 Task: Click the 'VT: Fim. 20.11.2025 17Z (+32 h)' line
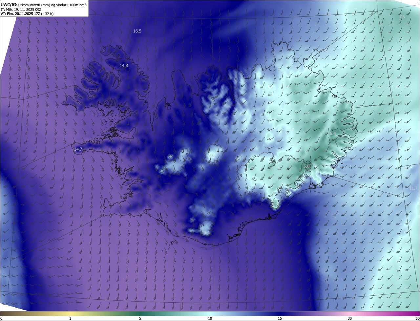(27, 14)
